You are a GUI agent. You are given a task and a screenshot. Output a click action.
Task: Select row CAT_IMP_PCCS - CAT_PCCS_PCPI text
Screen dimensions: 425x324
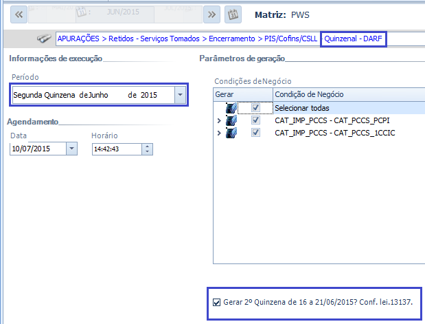click(332, 120)
